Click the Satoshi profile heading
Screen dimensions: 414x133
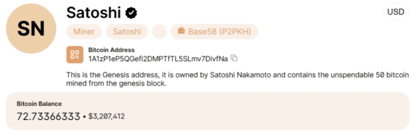(94, 13)
